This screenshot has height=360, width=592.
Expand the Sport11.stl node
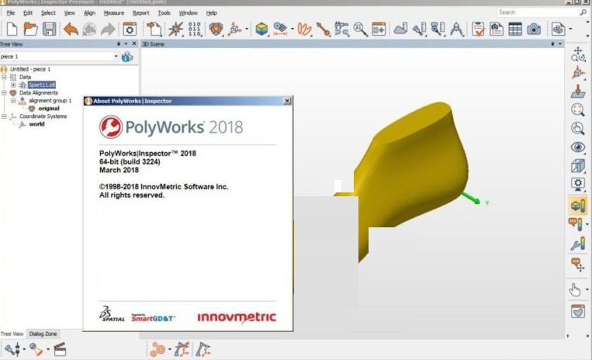13,85
